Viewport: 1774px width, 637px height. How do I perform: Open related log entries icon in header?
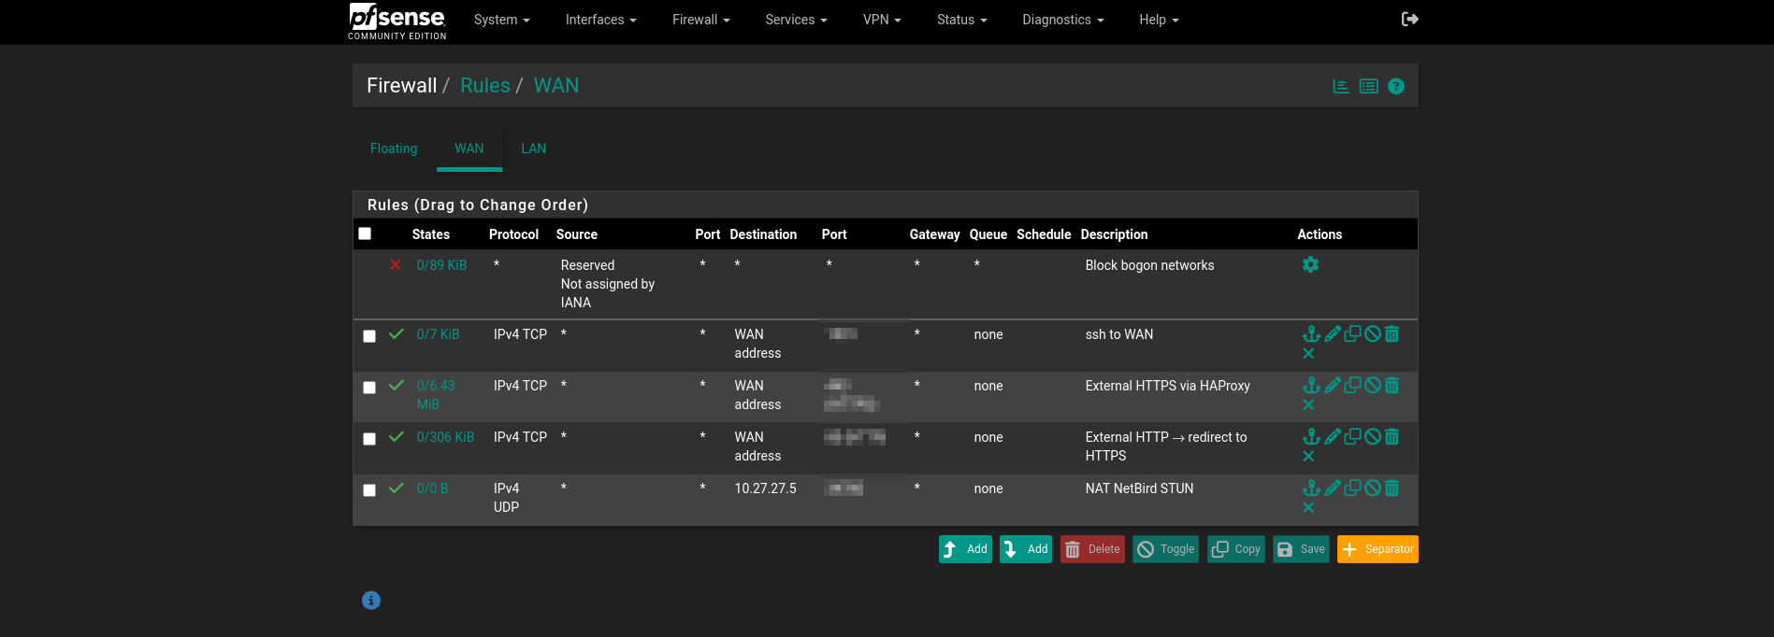pyautogui.click(x=1369, y=86)
